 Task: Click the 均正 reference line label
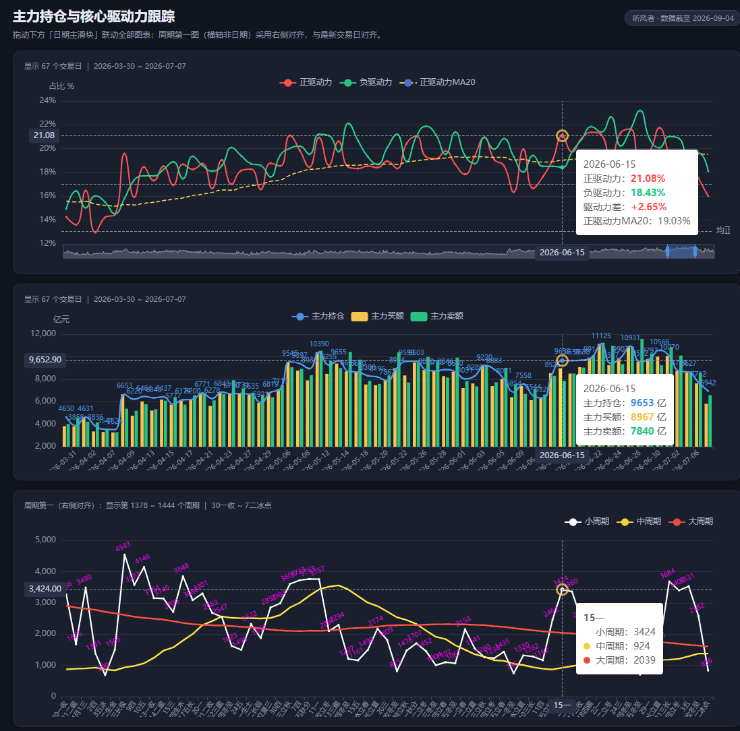(x=723, y=230)
